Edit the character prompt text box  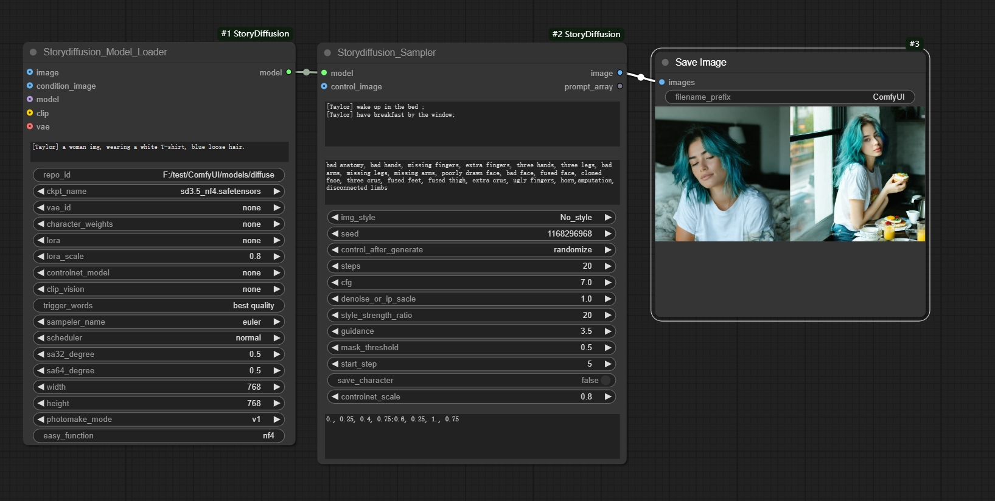pyautogui.click(x=159, y=151)
